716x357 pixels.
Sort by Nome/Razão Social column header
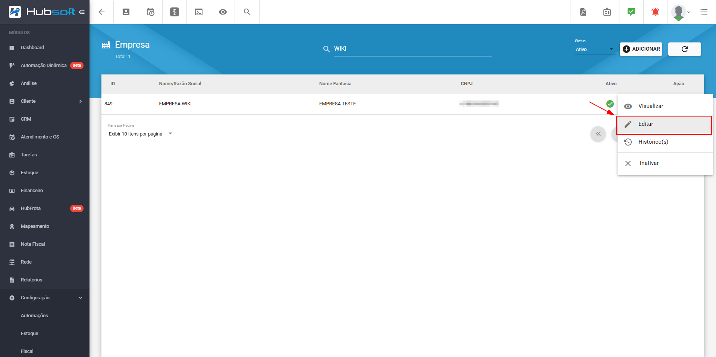pyautogui.click(x=180, y=84)
